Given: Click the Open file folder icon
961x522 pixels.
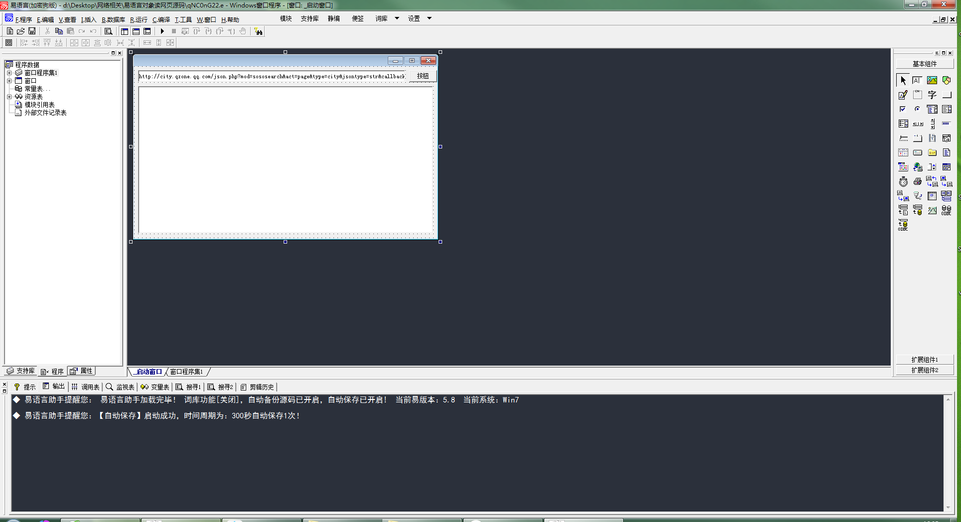Looking at the screenshot, I should click(21, 31).
